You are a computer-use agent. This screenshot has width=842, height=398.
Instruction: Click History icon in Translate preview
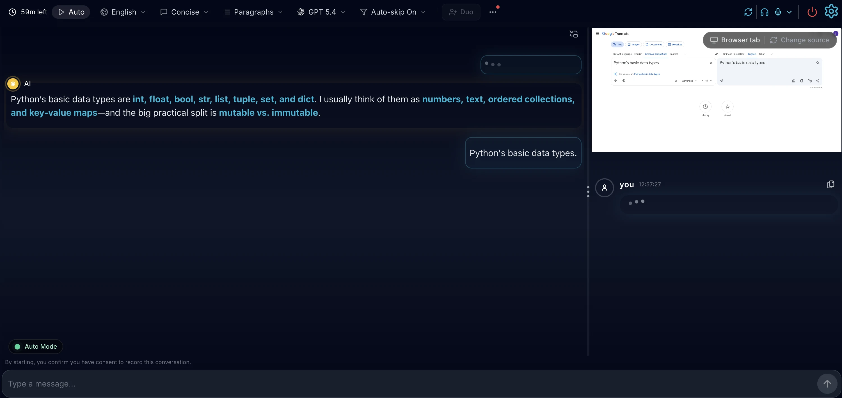click(x=705, y=107)
